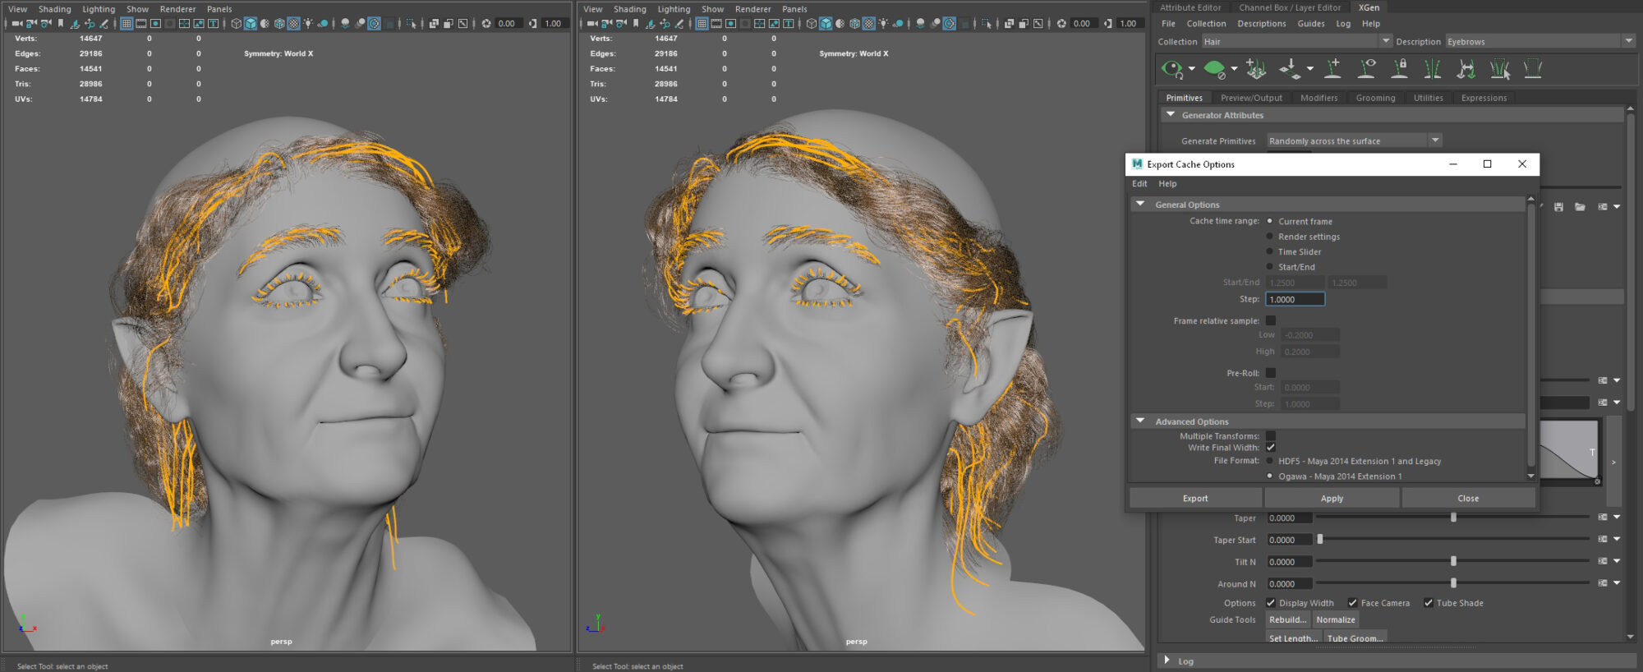
Task: Uncheck the Face Camera option
Action: click(x=1353, y=603)
